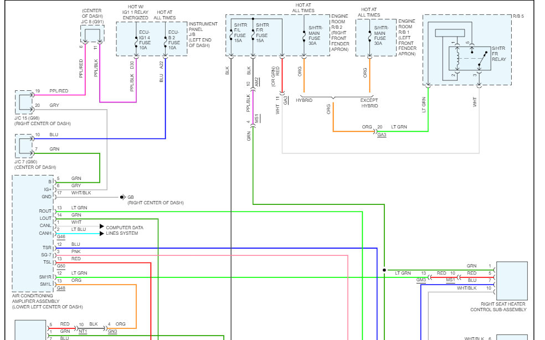The image size is (545, 340).
Task: Click the G48 connector reference
Action: pos(61,288)
